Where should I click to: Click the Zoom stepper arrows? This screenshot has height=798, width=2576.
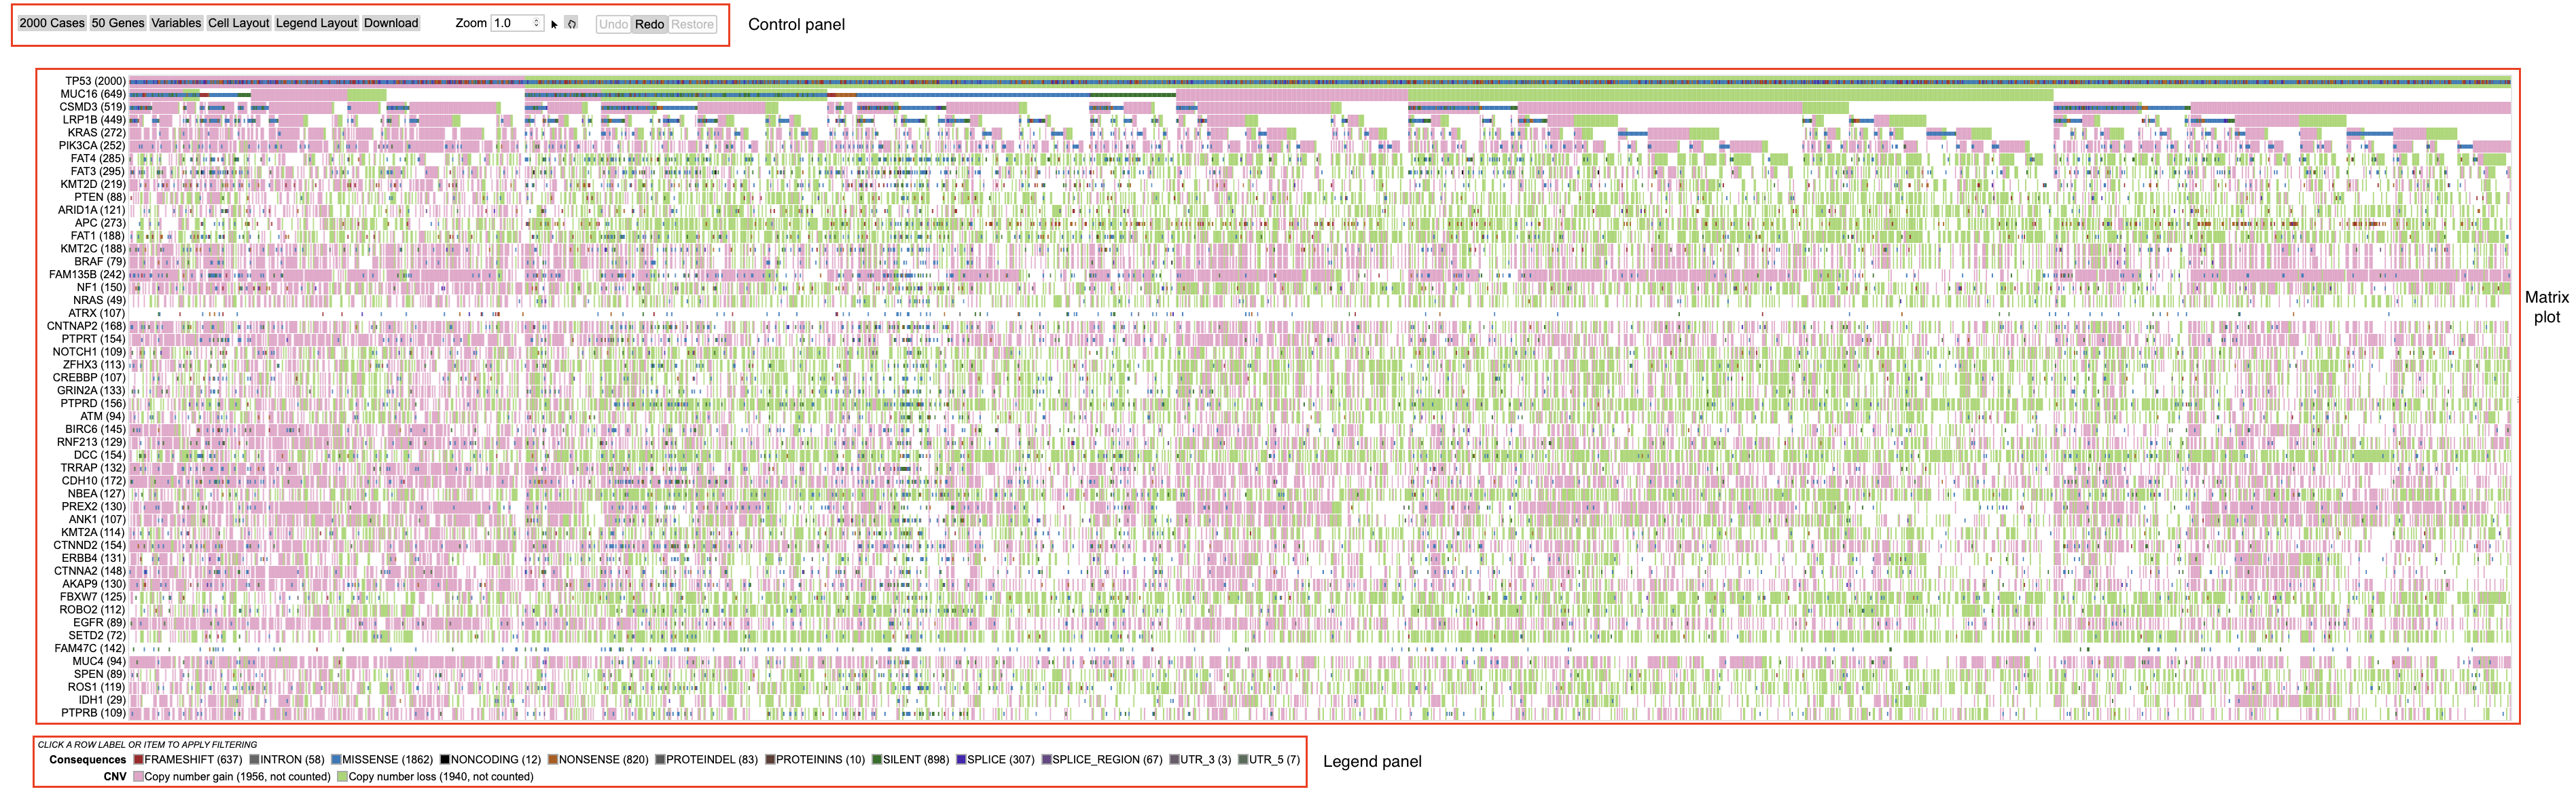pos(537,23)
